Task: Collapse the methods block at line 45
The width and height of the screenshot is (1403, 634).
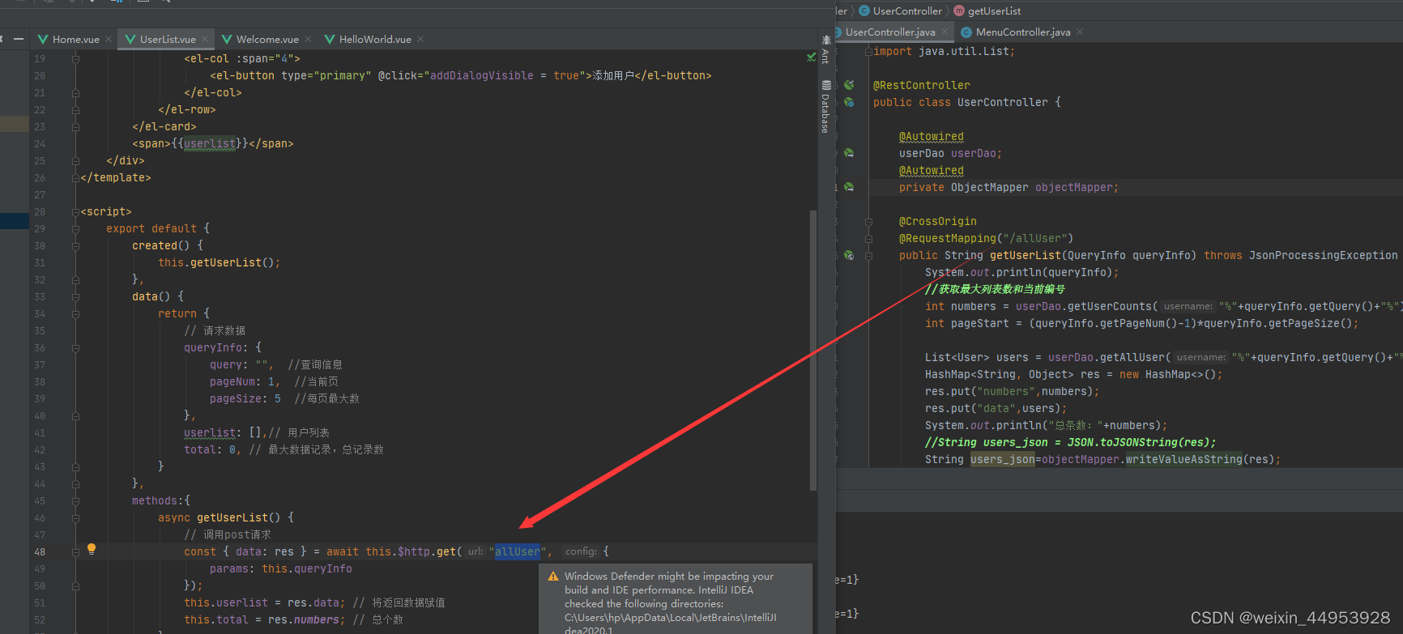Action: click(x=75, y=501)
